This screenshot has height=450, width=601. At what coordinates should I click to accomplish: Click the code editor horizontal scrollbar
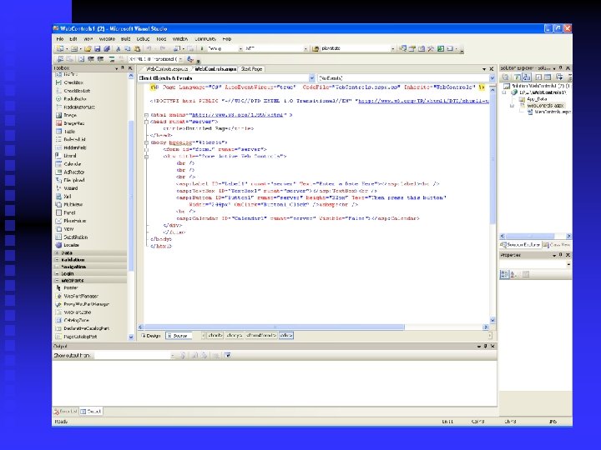[314, 327]
